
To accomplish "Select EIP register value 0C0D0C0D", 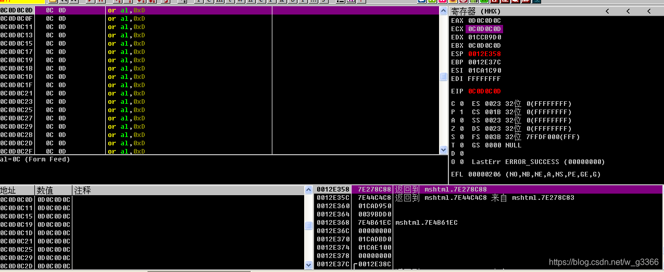I will click(484, 91).
